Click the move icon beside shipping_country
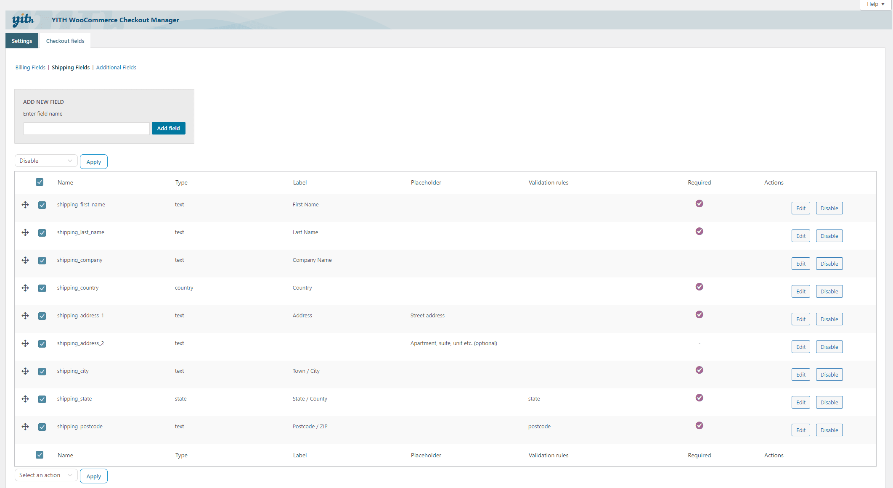Viewport: 893px width, 488px height. coord(25,288)
